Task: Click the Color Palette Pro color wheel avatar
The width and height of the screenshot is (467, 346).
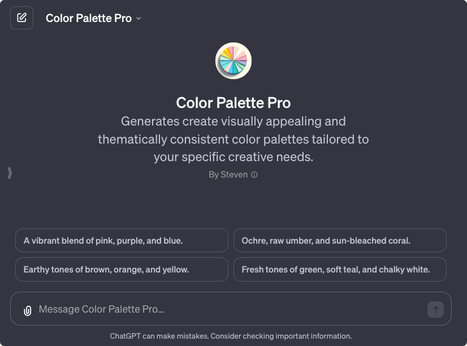Action: pyautogui.click(x=233, y=60)
